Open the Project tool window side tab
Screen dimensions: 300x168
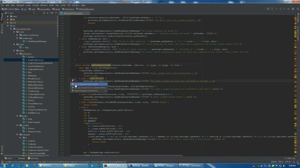point(2,17)
